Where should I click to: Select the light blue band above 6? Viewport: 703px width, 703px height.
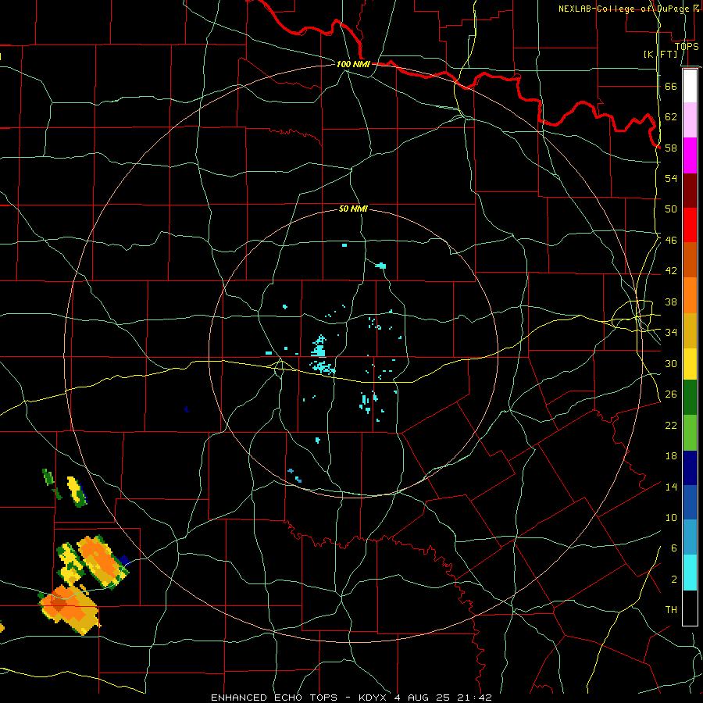click(690, 537)
